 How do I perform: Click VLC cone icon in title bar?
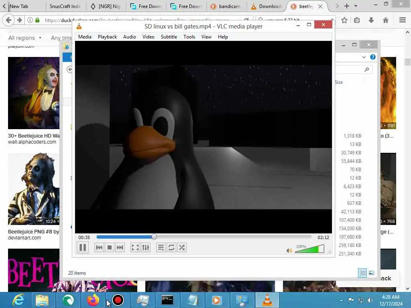[79, 26]
